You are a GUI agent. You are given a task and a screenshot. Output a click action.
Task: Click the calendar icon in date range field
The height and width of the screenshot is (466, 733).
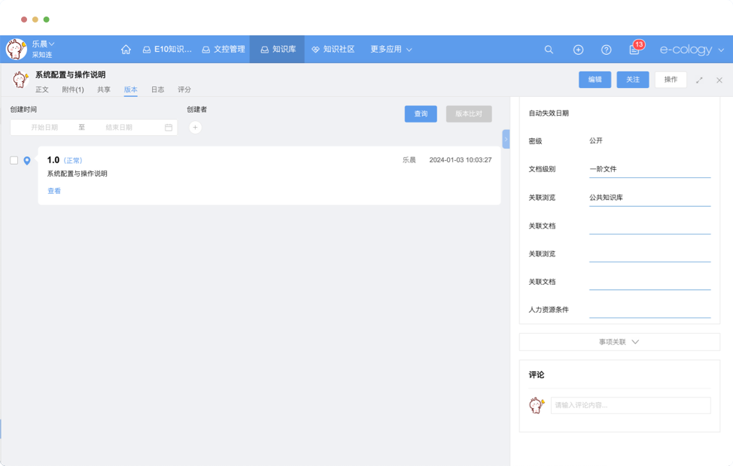coord(169,128)
